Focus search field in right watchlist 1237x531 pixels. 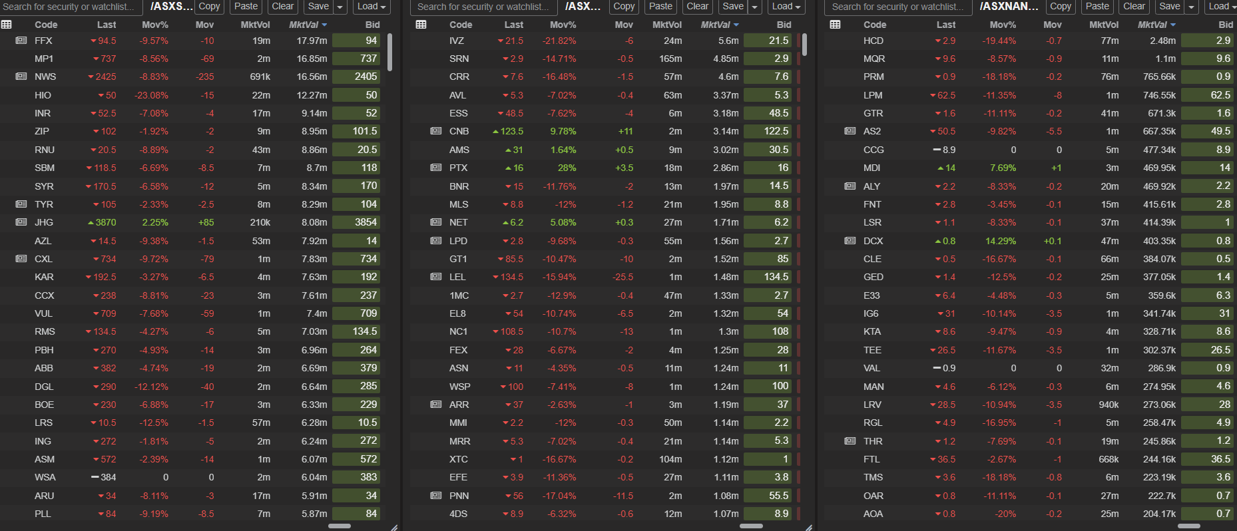(898, 7)
